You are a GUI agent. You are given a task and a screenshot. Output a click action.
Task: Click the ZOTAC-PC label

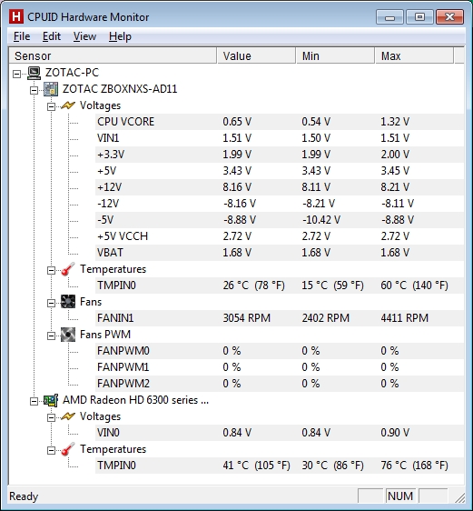[72, 73]
